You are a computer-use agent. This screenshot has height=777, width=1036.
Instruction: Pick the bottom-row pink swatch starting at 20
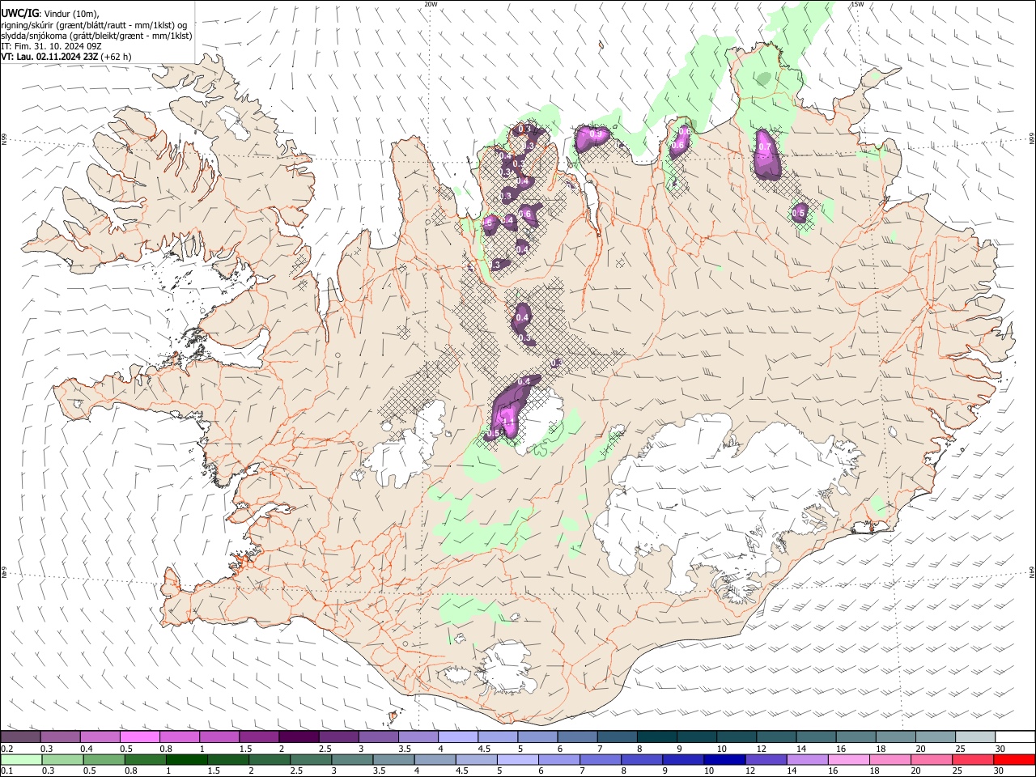point(932,759)
